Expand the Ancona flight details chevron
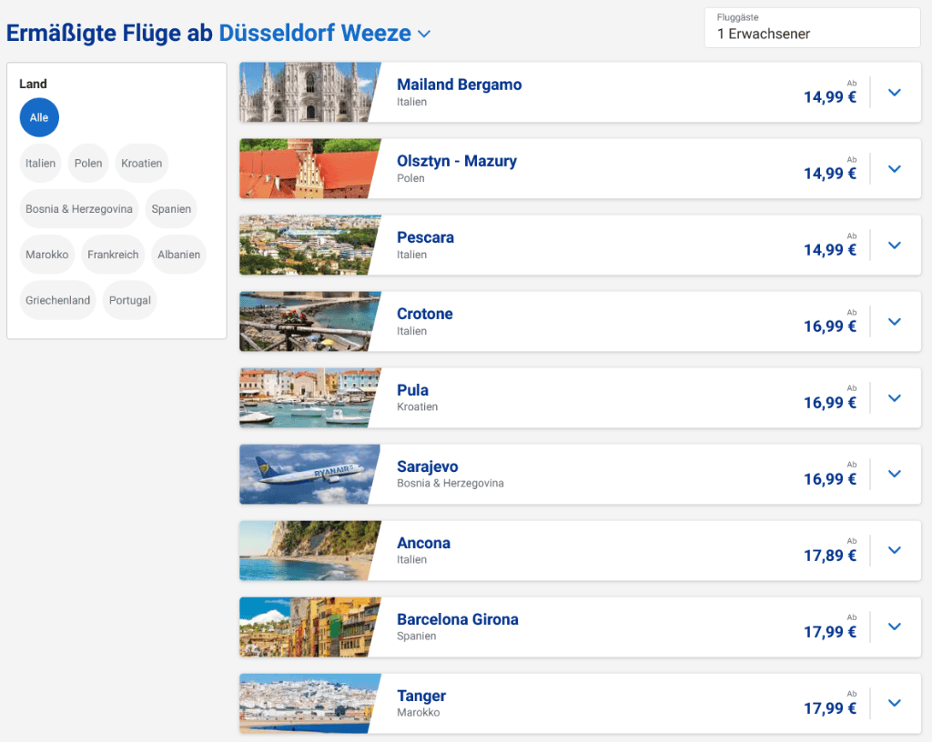932x742 pixels. pyautogui.click(x=895, y=550)
